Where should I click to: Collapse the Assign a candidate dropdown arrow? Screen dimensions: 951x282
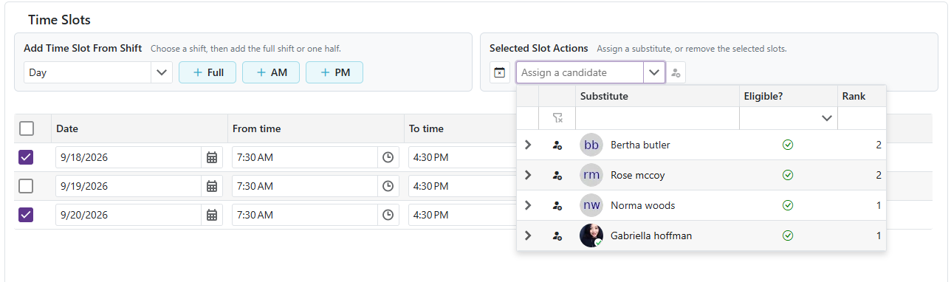pyautogui.click(x=653, y=72)
